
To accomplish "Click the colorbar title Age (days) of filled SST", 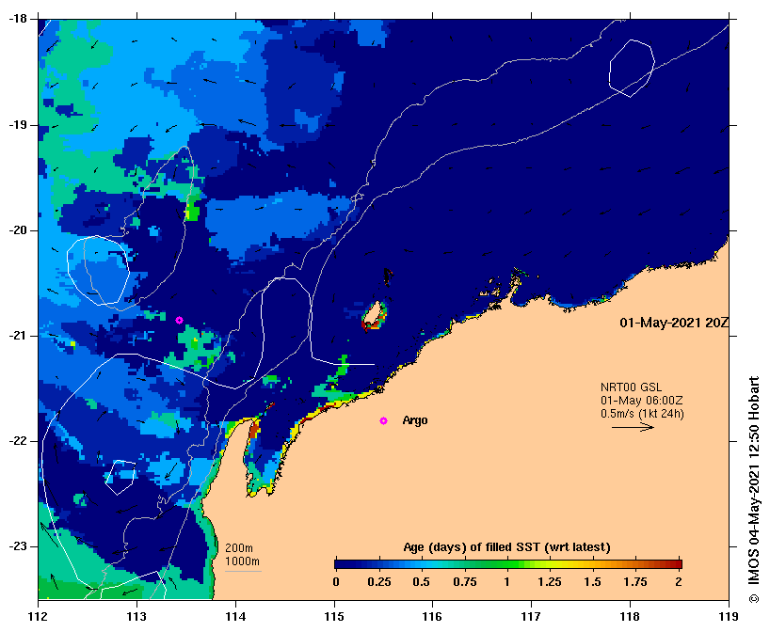I will [506, 547].
